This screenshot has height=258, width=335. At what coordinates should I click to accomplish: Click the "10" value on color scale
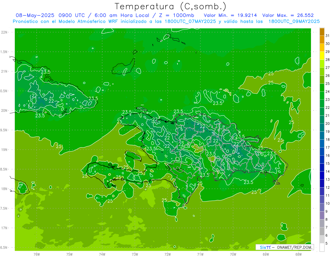click(328, 203)
